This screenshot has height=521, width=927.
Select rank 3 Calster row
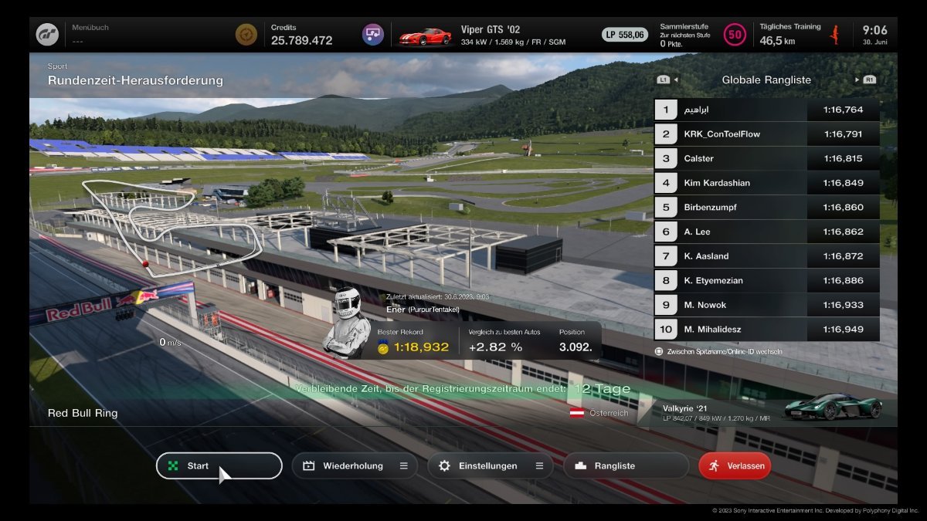point(766,158)
